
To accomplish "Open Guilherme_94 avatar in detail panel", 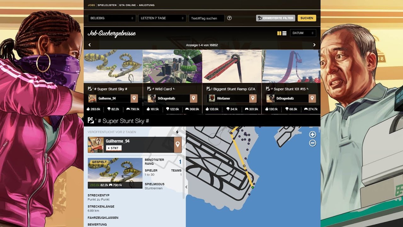I will coord(96,145).
